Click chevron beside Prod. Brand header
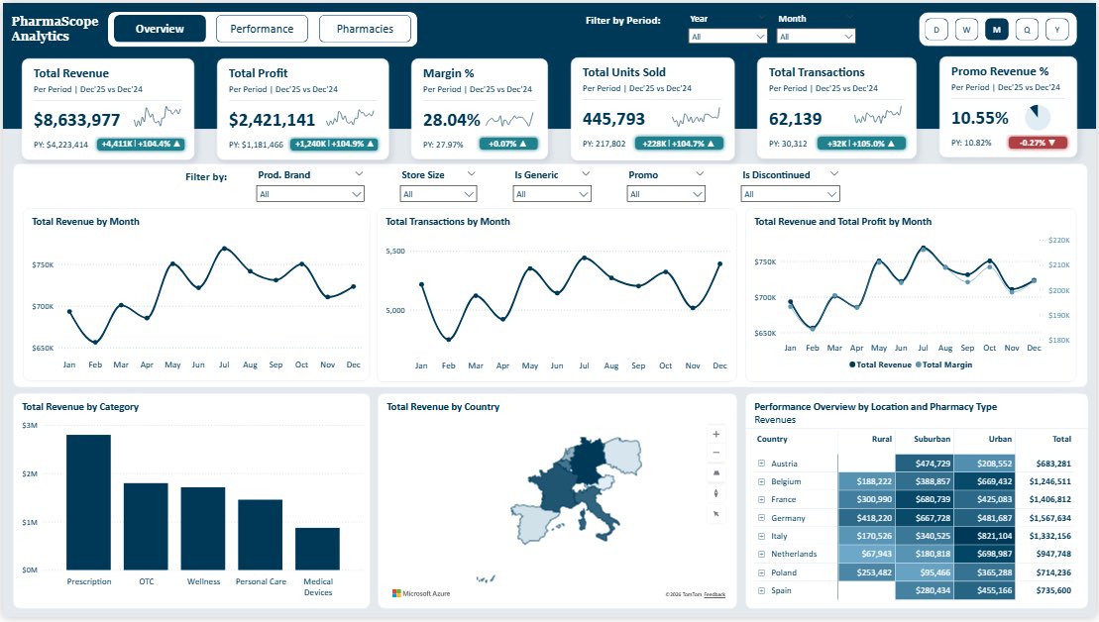 pyautogui.click(x=359, y=173)
